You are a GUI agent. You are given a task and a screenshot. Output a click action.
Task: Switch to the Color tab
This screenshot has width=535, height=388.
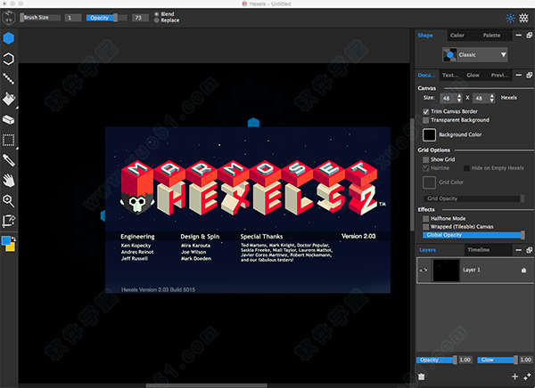pos(457,35)
